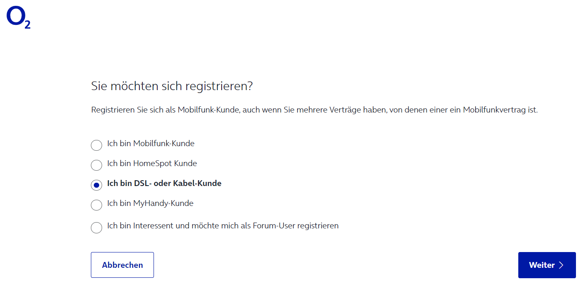Click the word 'Weiter' on the blue button
This screenshot has width=588, height=289.
point(542,265)
